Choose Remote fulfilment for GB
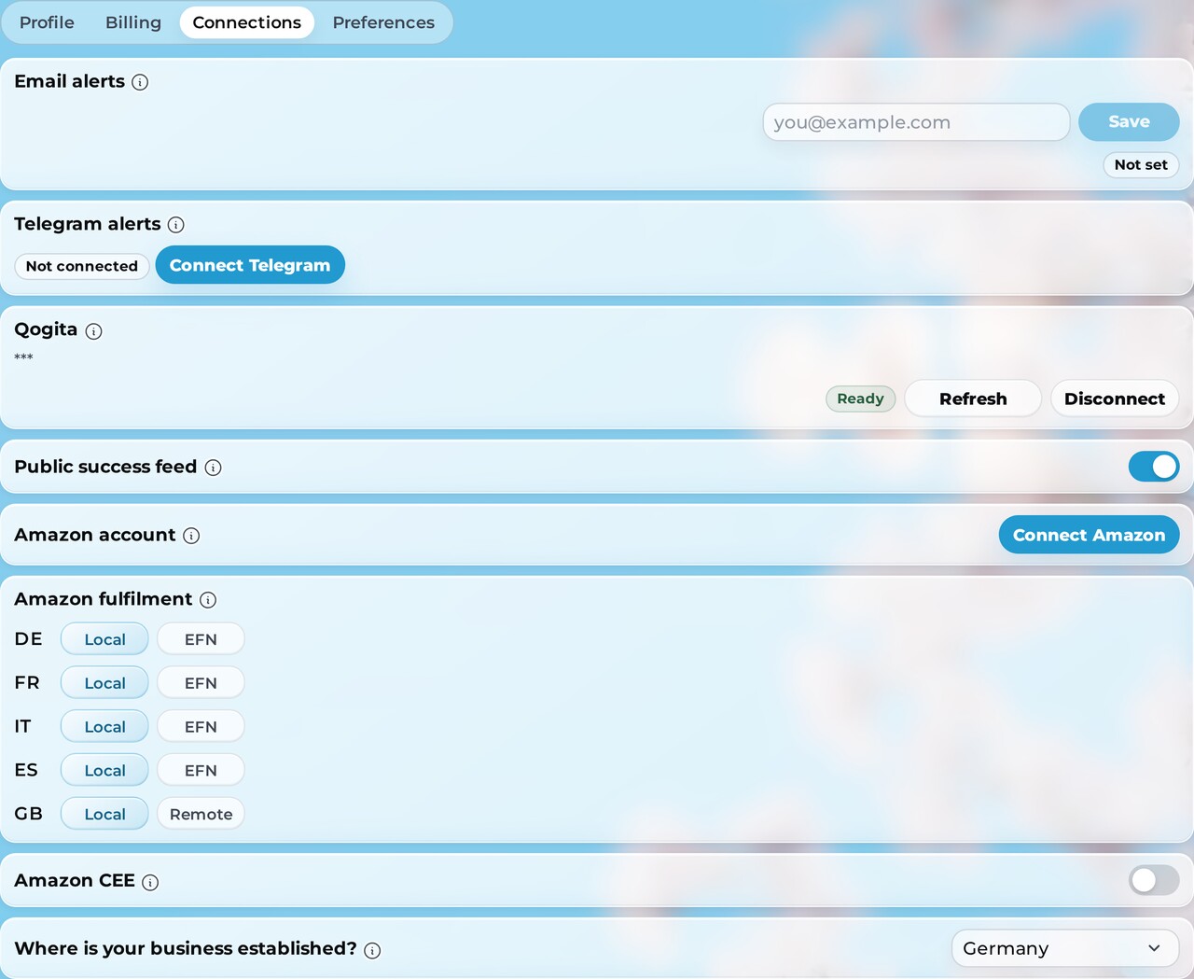Screen dimensions: 1194x979 click(x=201, y=814)
